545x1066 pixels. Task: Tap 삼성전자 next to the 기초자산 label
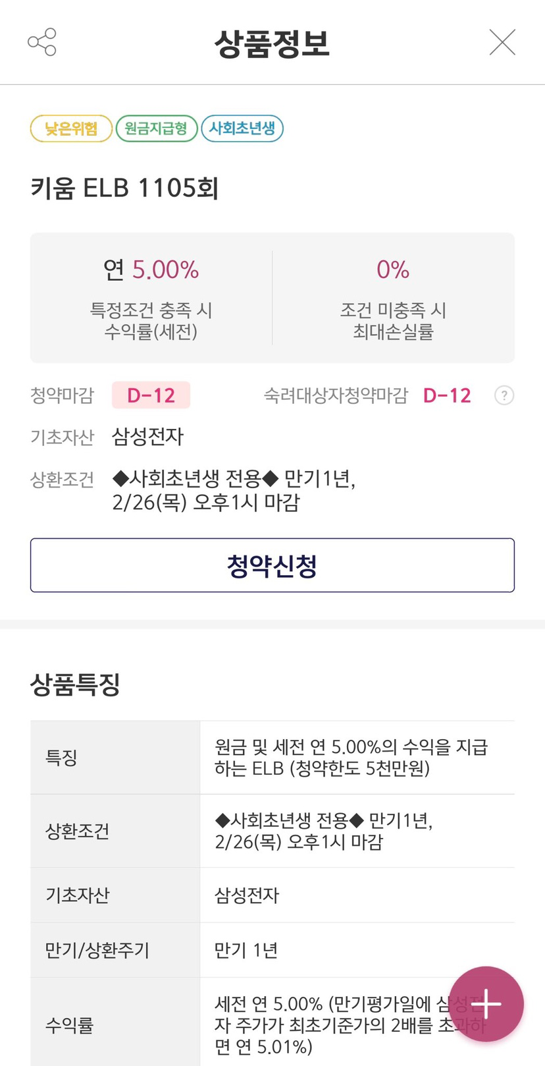pyautogui.click(x=147, y=436)
